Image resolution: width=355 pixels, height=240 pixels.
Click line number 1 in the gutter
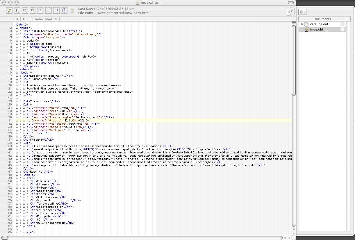[11, 25]
